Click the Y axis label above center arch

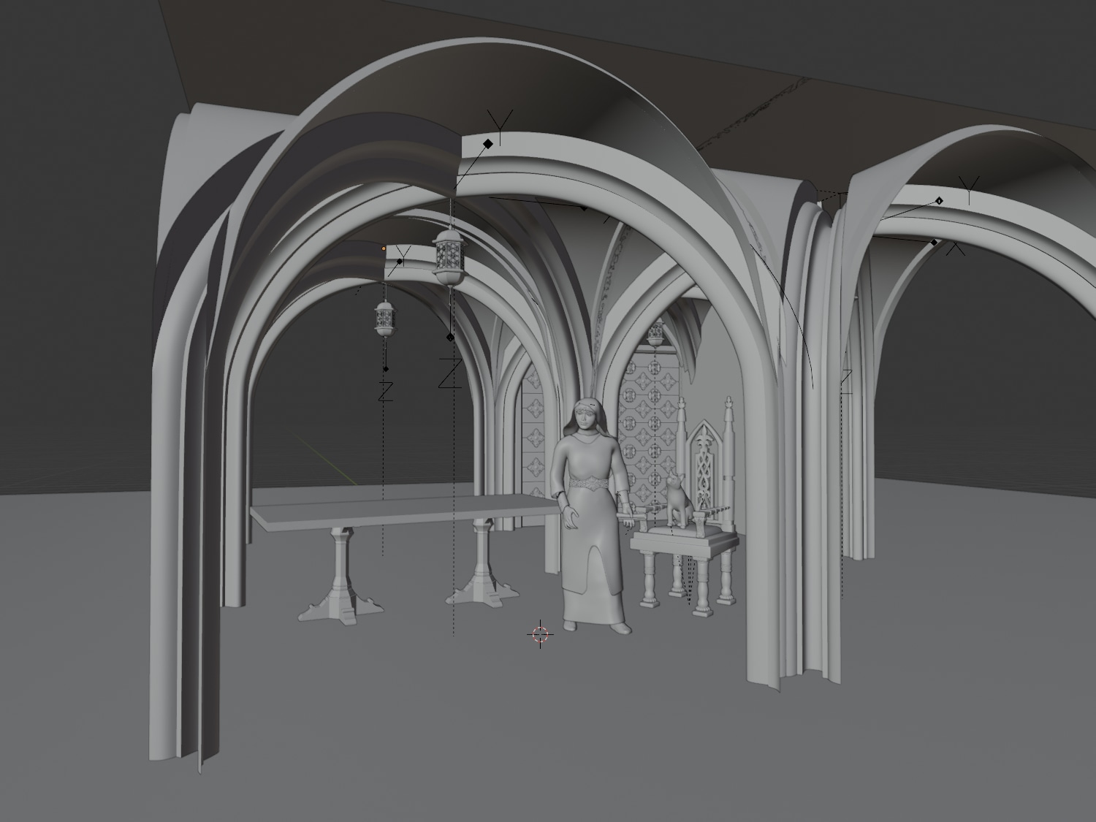coord(501,125)
